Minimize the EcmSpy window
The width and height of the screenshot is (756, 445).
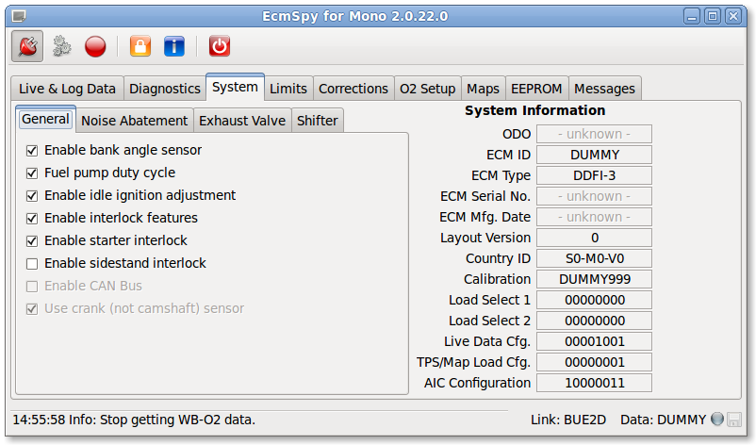692,16
